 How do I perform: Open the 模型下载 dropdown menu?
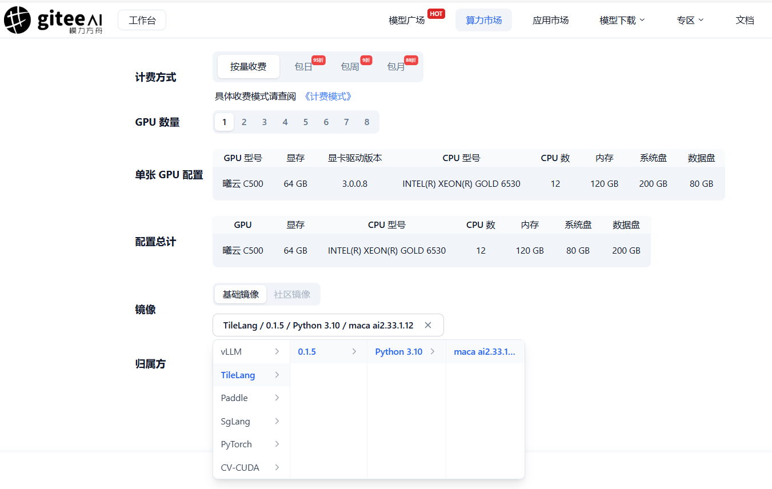[622, 20]
